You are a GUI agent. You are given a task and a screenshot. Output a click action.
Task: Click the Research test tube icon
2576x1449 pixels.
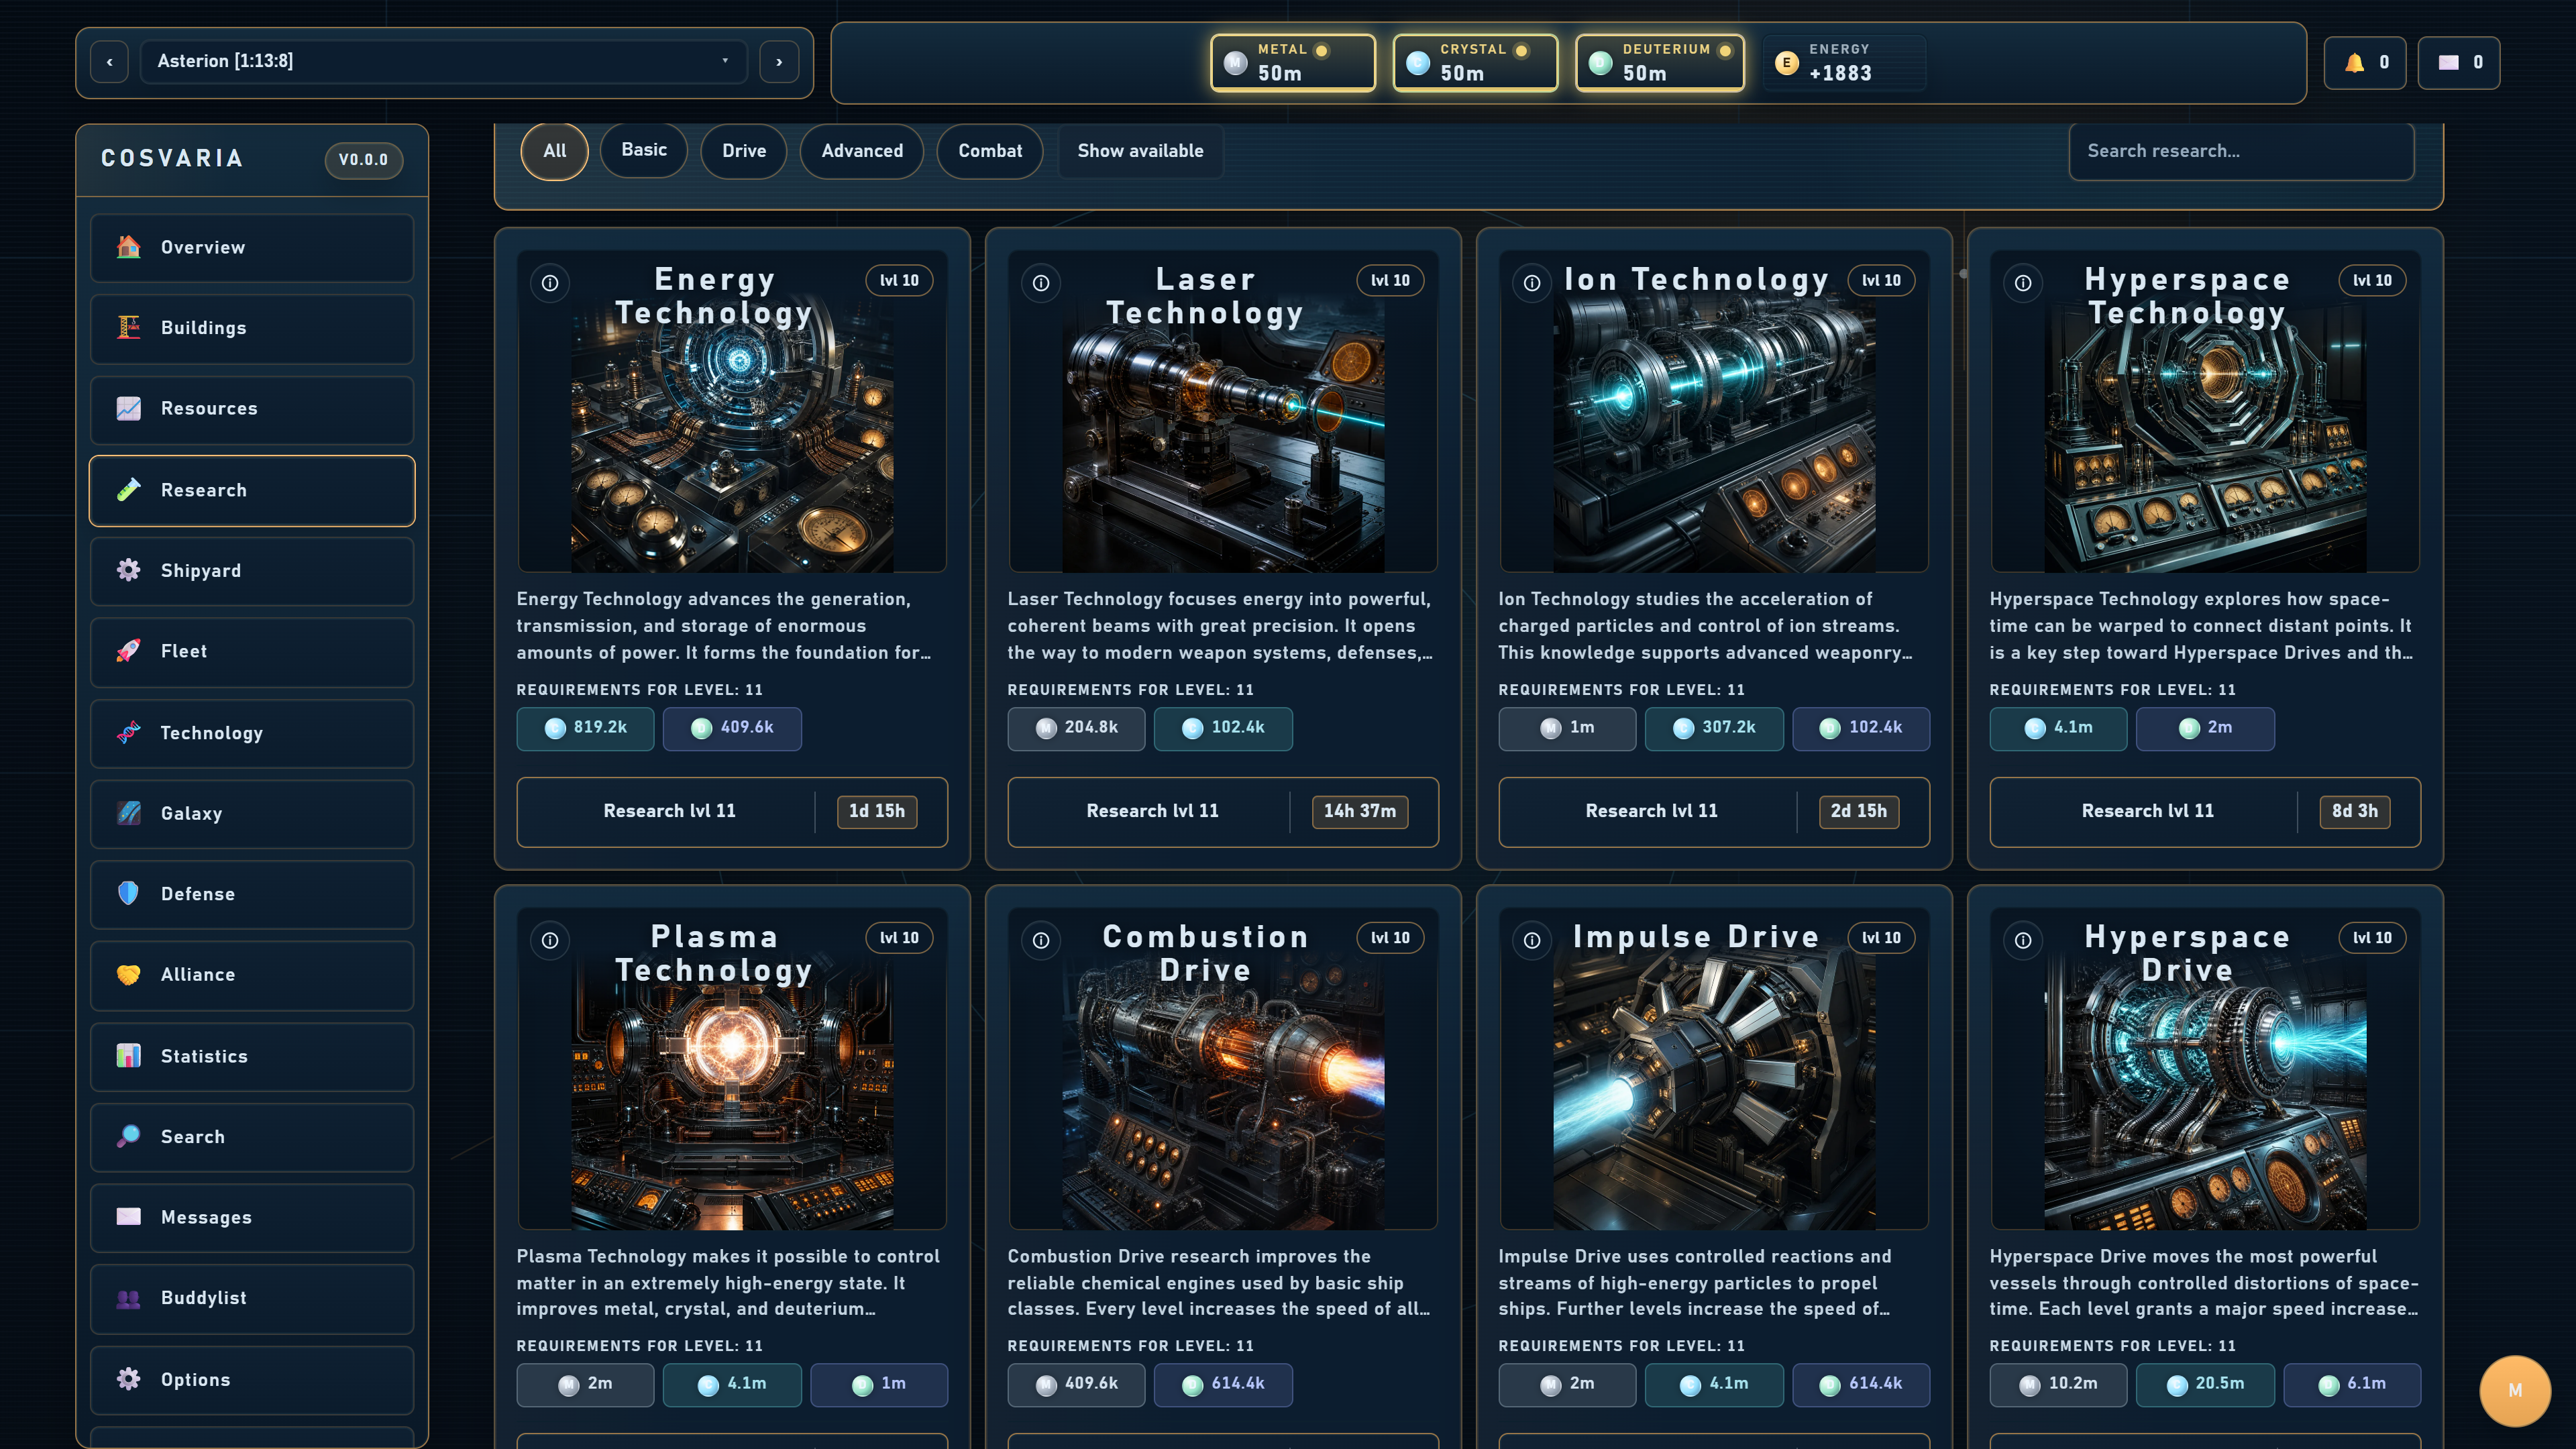tap(128, 489)
